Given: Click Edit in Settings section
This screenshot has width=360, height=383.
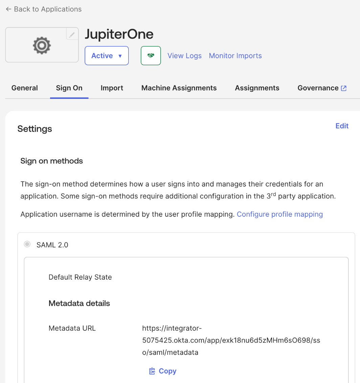Looking at the screenshot, I should click(342, 126).
